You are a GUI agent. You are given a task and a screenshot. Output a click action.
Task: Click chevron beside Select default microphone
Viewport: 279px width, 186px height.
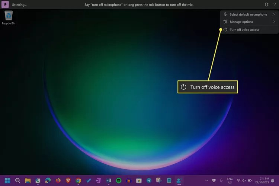274,14
